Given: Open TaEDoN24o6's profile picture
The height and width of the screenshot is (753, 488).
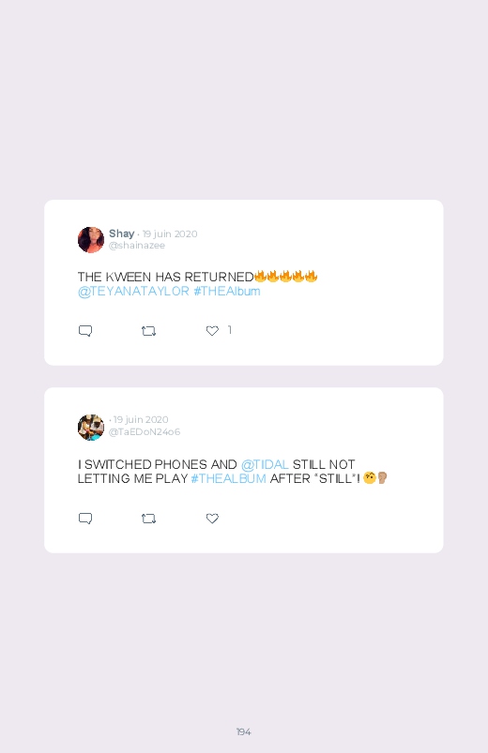Looking at the screenshot, I should (91, 427).
